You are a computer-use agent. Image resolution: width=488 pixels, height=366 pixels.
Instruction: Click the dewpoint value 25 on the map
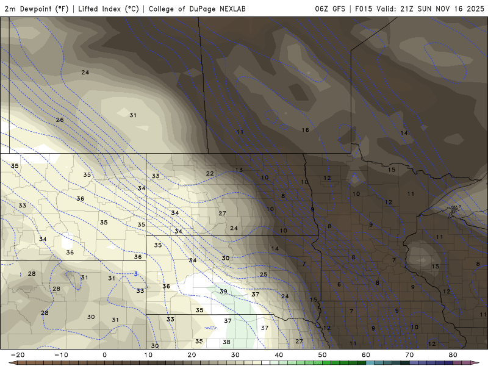pos(264,274)
